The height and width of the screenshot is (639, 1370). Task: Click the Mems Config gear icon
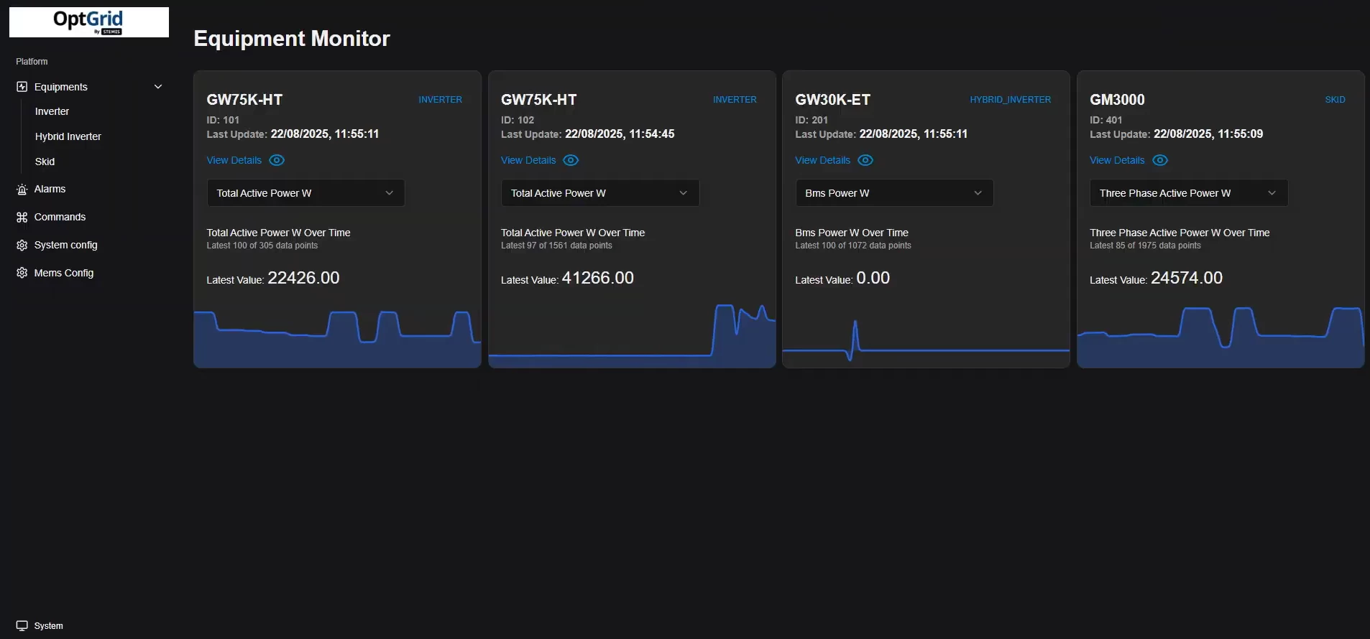pyautogui.click(x=22, y=273)
